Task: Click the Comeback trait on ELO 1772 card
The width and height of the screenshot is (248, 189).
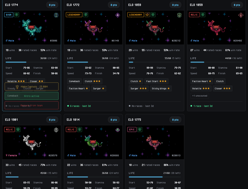Action: pos(74,81)
